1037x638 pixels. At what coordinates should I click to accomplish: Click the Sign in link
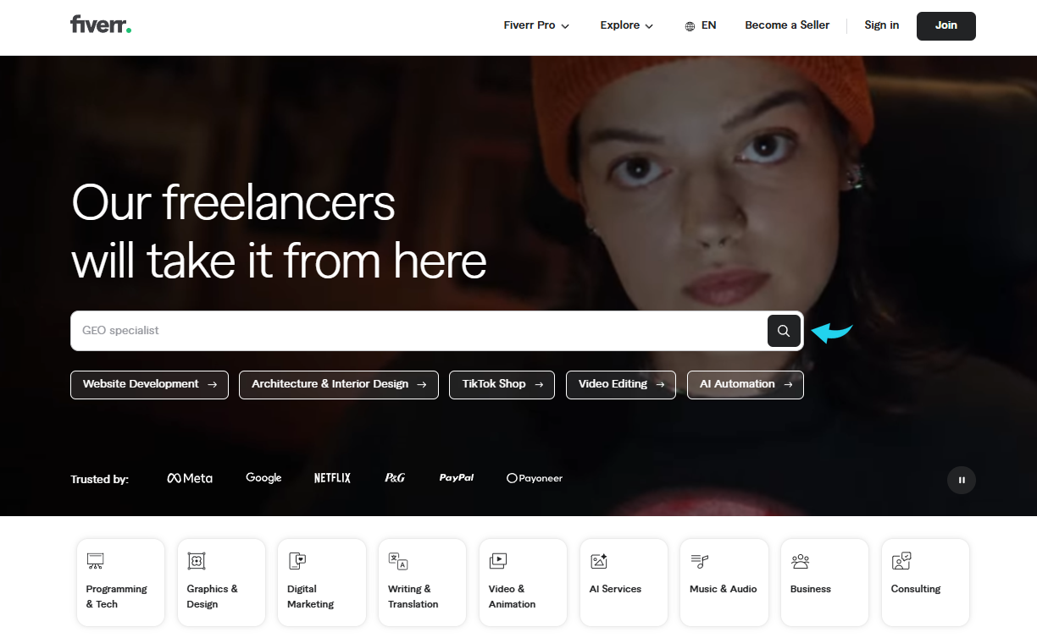point(882,25)
